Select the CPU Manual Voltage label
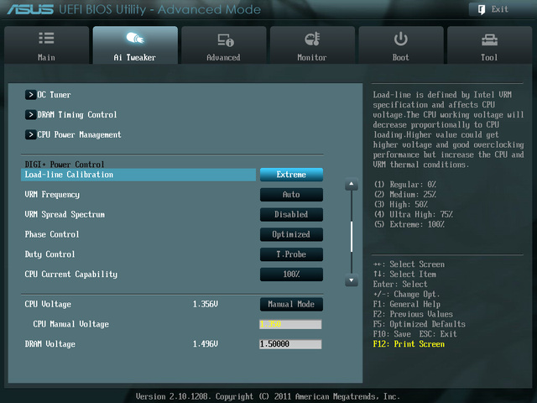 click(x=70, y=324)
